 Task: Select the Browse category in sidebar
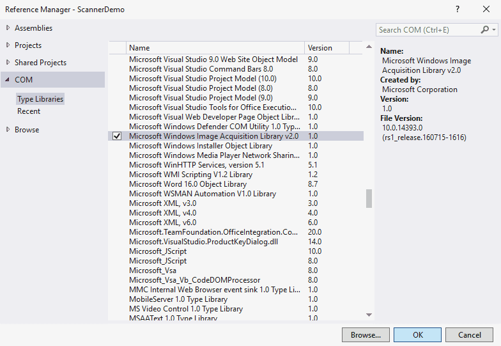pyautogui.click(x=27, y=129)
